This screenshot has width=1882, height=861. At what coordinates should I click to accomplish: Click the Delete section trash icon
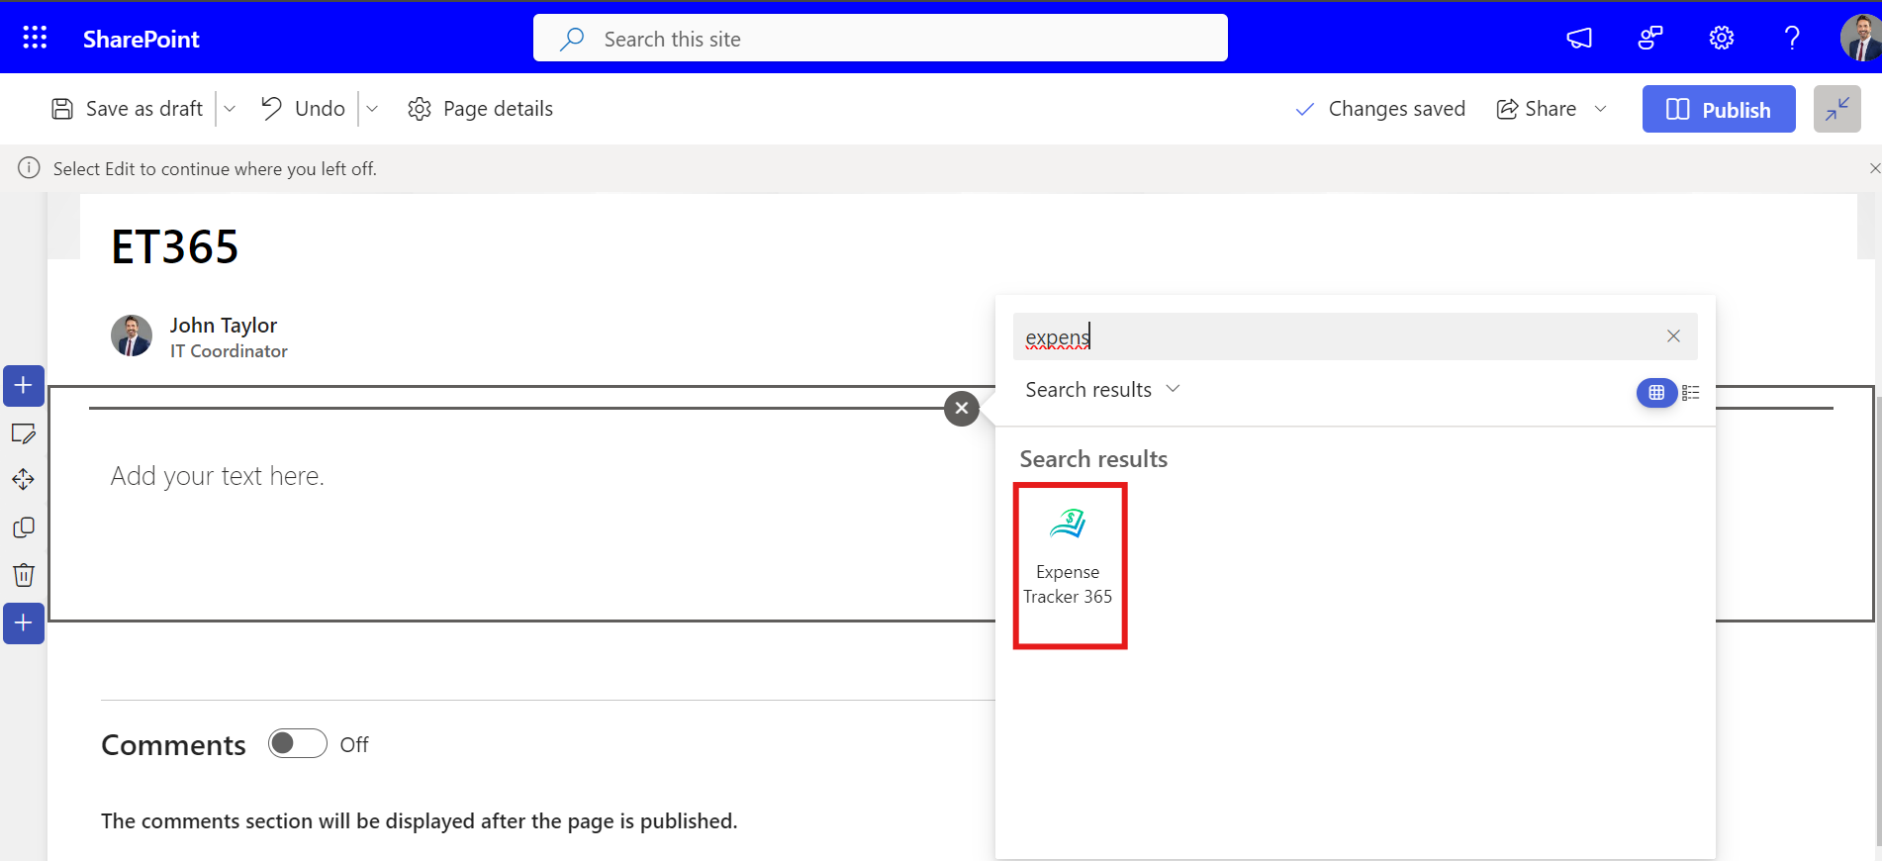tap(24, 575)
